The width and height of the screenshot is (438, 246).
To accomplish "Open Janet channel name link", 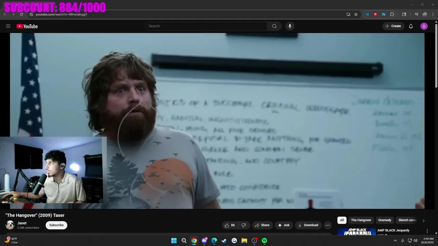I will (22, 223).
